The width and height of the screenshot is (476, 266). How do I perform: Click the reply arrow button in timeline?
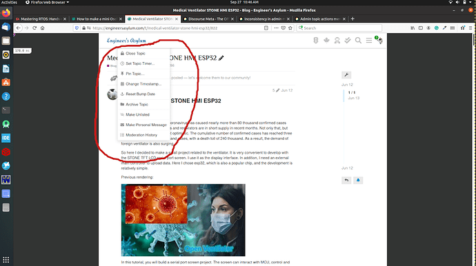[x=346, y=180]
